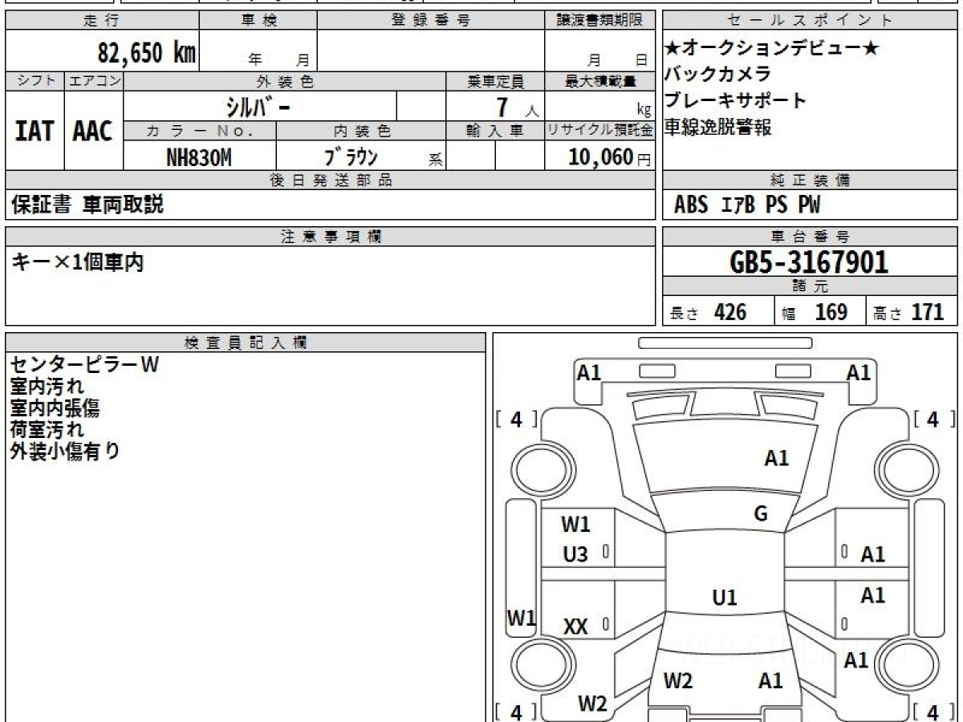Click the 最大積載量 header

click(x=599, y=81)
